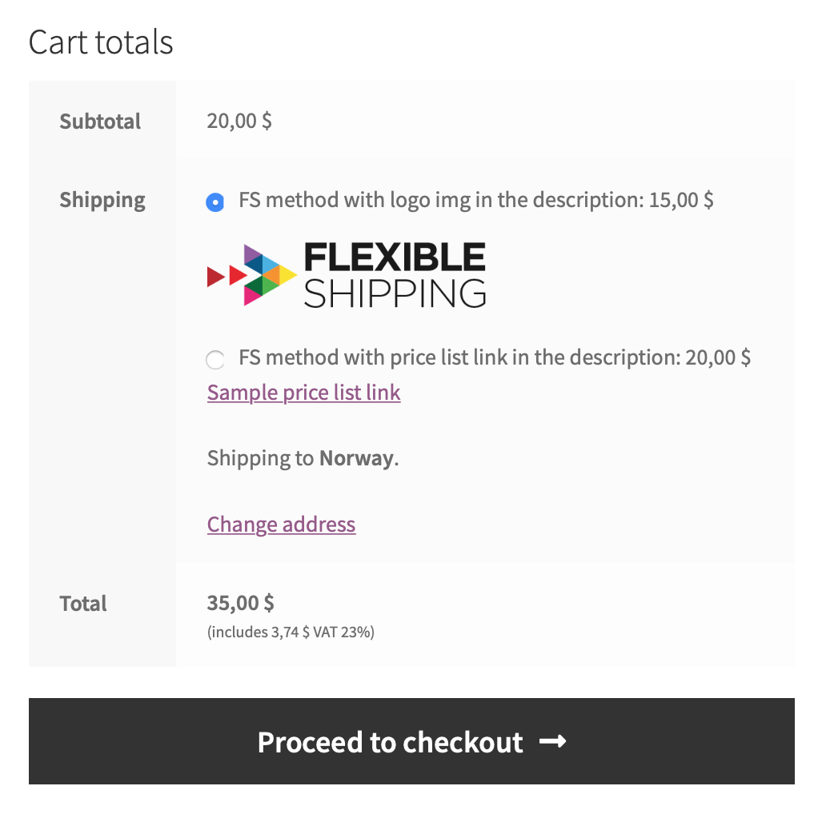Click the Flexible Shipping logo image

[x=346, y=274]
